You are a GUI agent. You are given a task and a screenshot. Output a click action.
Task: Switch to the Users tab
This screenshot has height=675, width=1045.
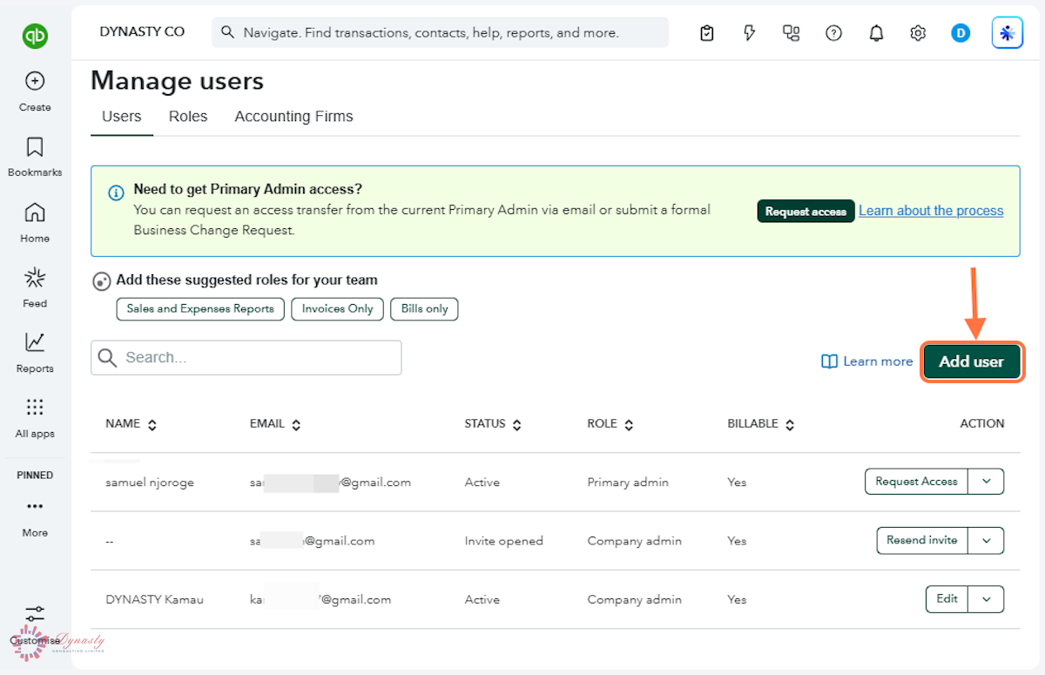click(x=122, y=117)
